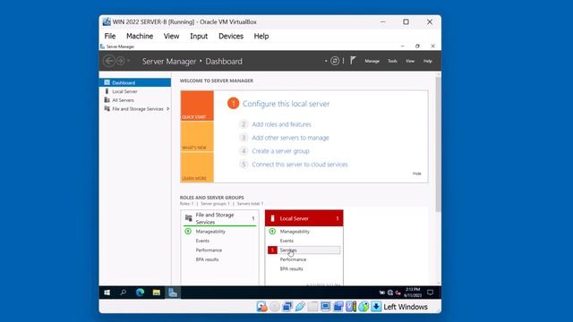Screen dimensions: 573x322
Task: Click the Local Server icon in sidebar
Action: coord(107,91)
